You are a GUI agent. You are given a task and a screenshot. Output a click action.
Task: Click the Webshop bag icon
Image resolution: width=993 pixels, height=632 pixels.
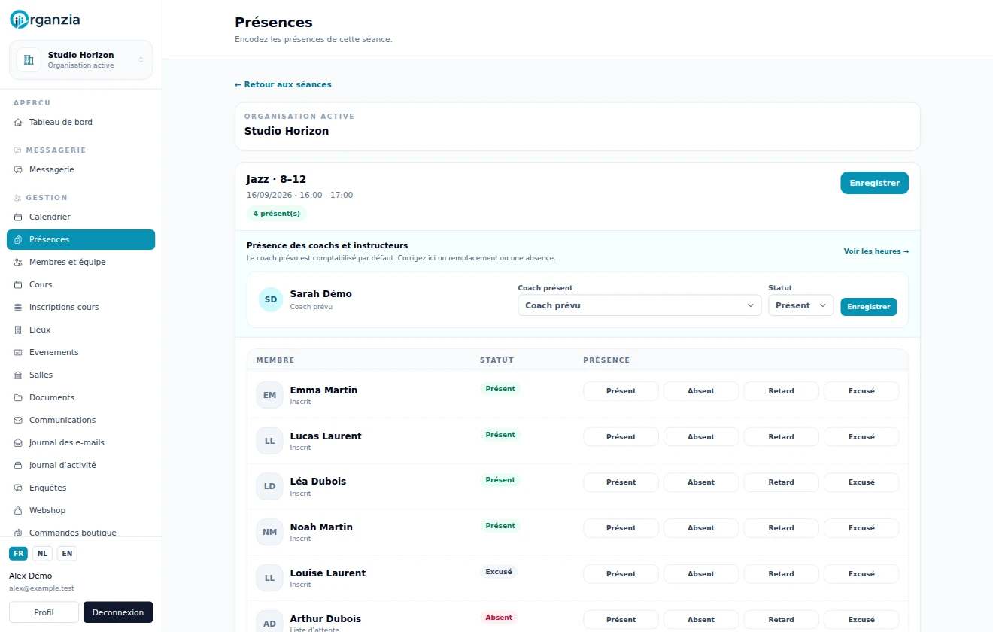coord(18,510)
